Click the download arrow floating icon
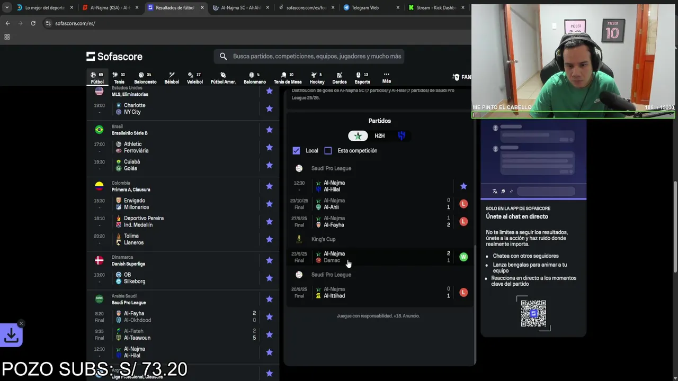678x381 pixels. 11,335
